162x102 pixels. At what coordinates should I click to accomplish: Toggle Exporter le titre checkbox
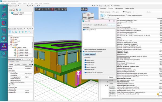85,60
